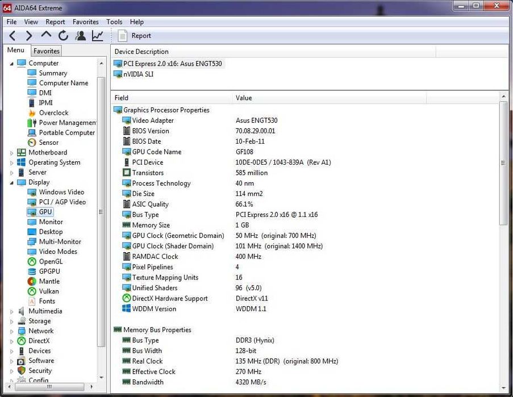
Task: Expand the Storage tree node
Action: 12,321
